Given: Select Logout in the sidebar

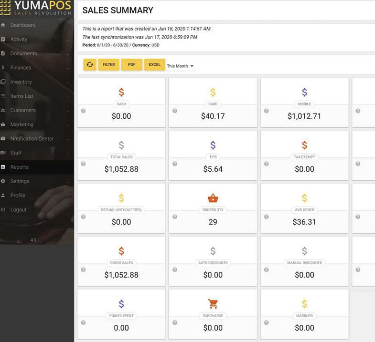Looking at the screenshot, I should coord(19,210).
